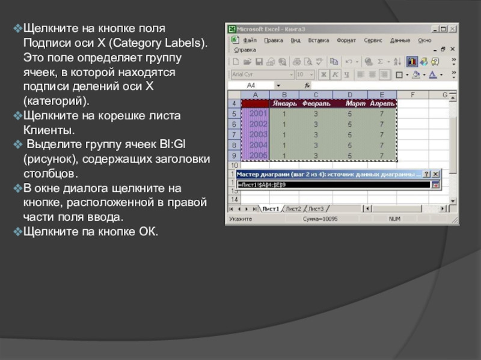Click the New workbook icon
This screenshot has height=360, width=481.
pyautogui.click(x=236, y=62)
